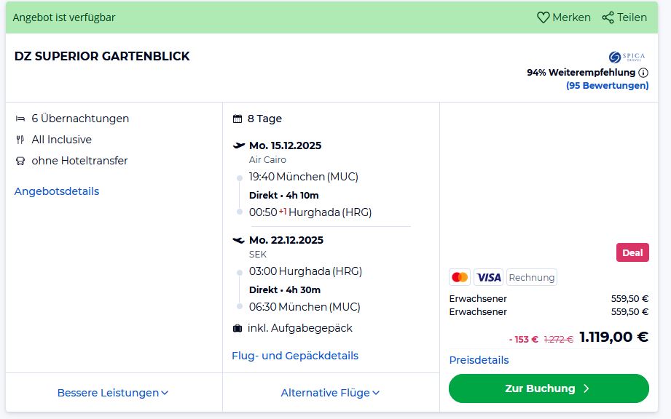Click the red Deal badge

(x=632, y=252)
